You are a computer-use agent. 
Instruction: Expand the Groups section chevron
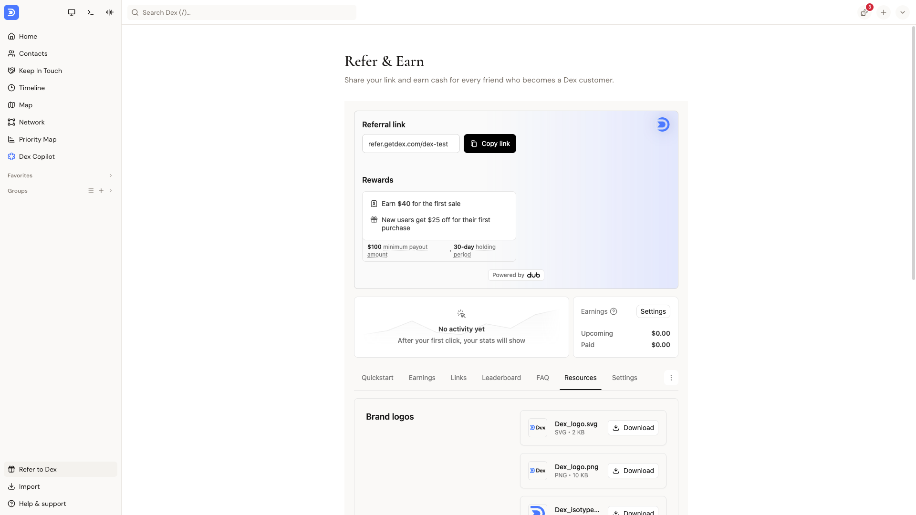pos(111,191)
